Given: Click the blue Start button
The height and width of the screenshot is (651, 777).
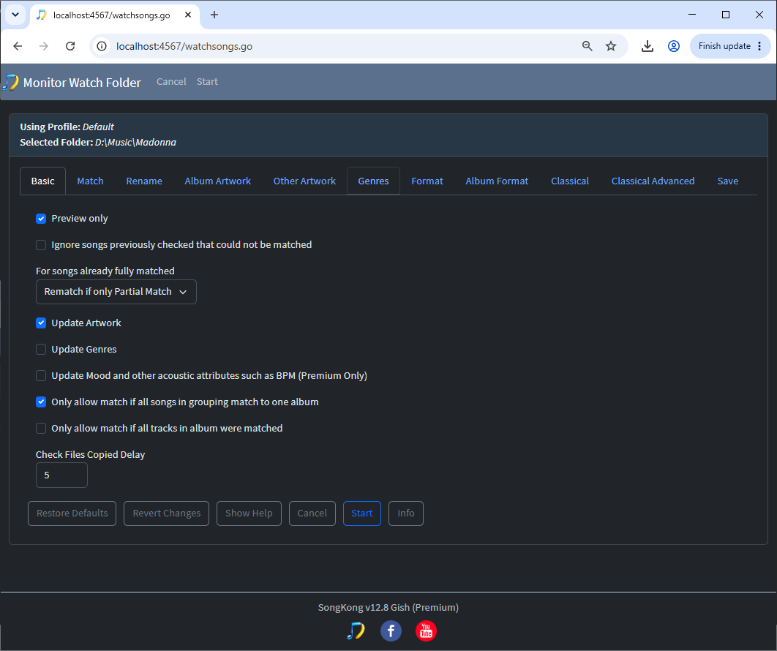Looking at the screenshot, I should 361,513.
